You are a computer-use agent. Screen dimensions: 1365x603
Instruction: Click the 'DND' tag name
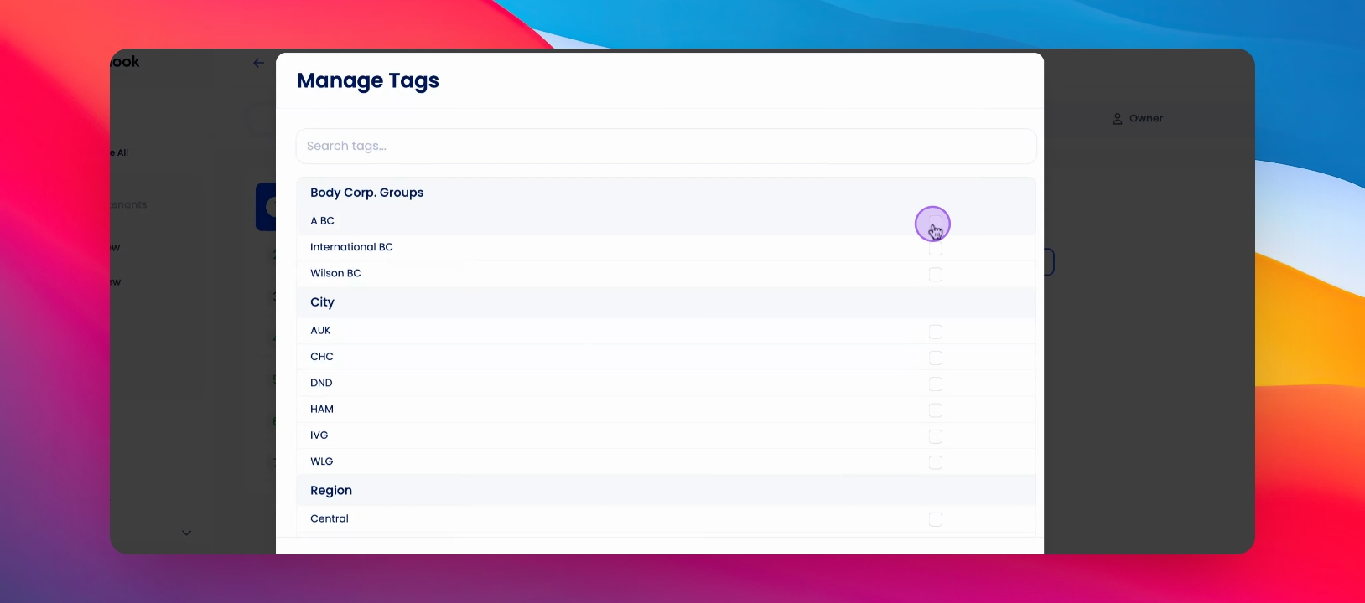coord(321,383)
